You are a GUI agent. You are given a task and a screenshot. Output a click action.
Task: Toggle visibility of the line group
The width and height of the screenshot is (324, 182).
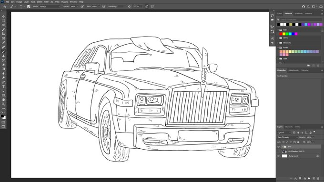pos(278,147)
